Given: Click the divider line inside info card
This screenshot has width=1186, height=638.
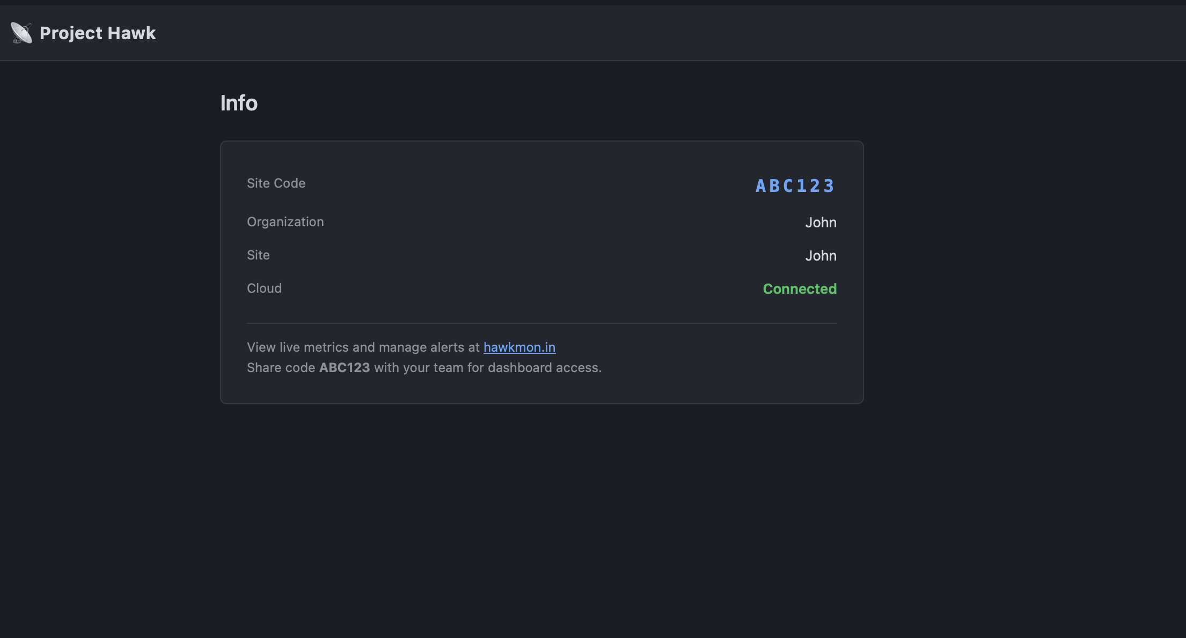Looking at the screenshot, I should point(541,323).
